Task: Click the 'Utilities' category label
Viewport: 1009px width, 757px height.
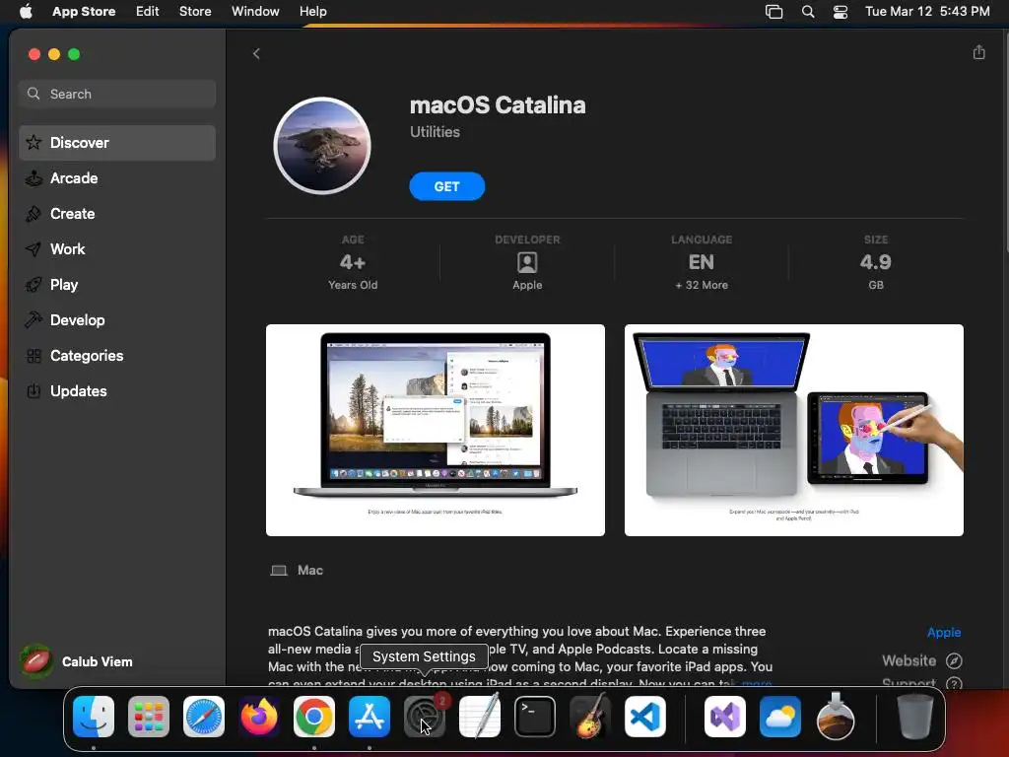Action: coord(435,132)
